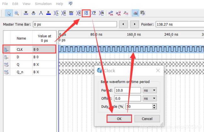
Task: Click the Pointer value field
Action: pyautogui.click(x=180, y=24)
